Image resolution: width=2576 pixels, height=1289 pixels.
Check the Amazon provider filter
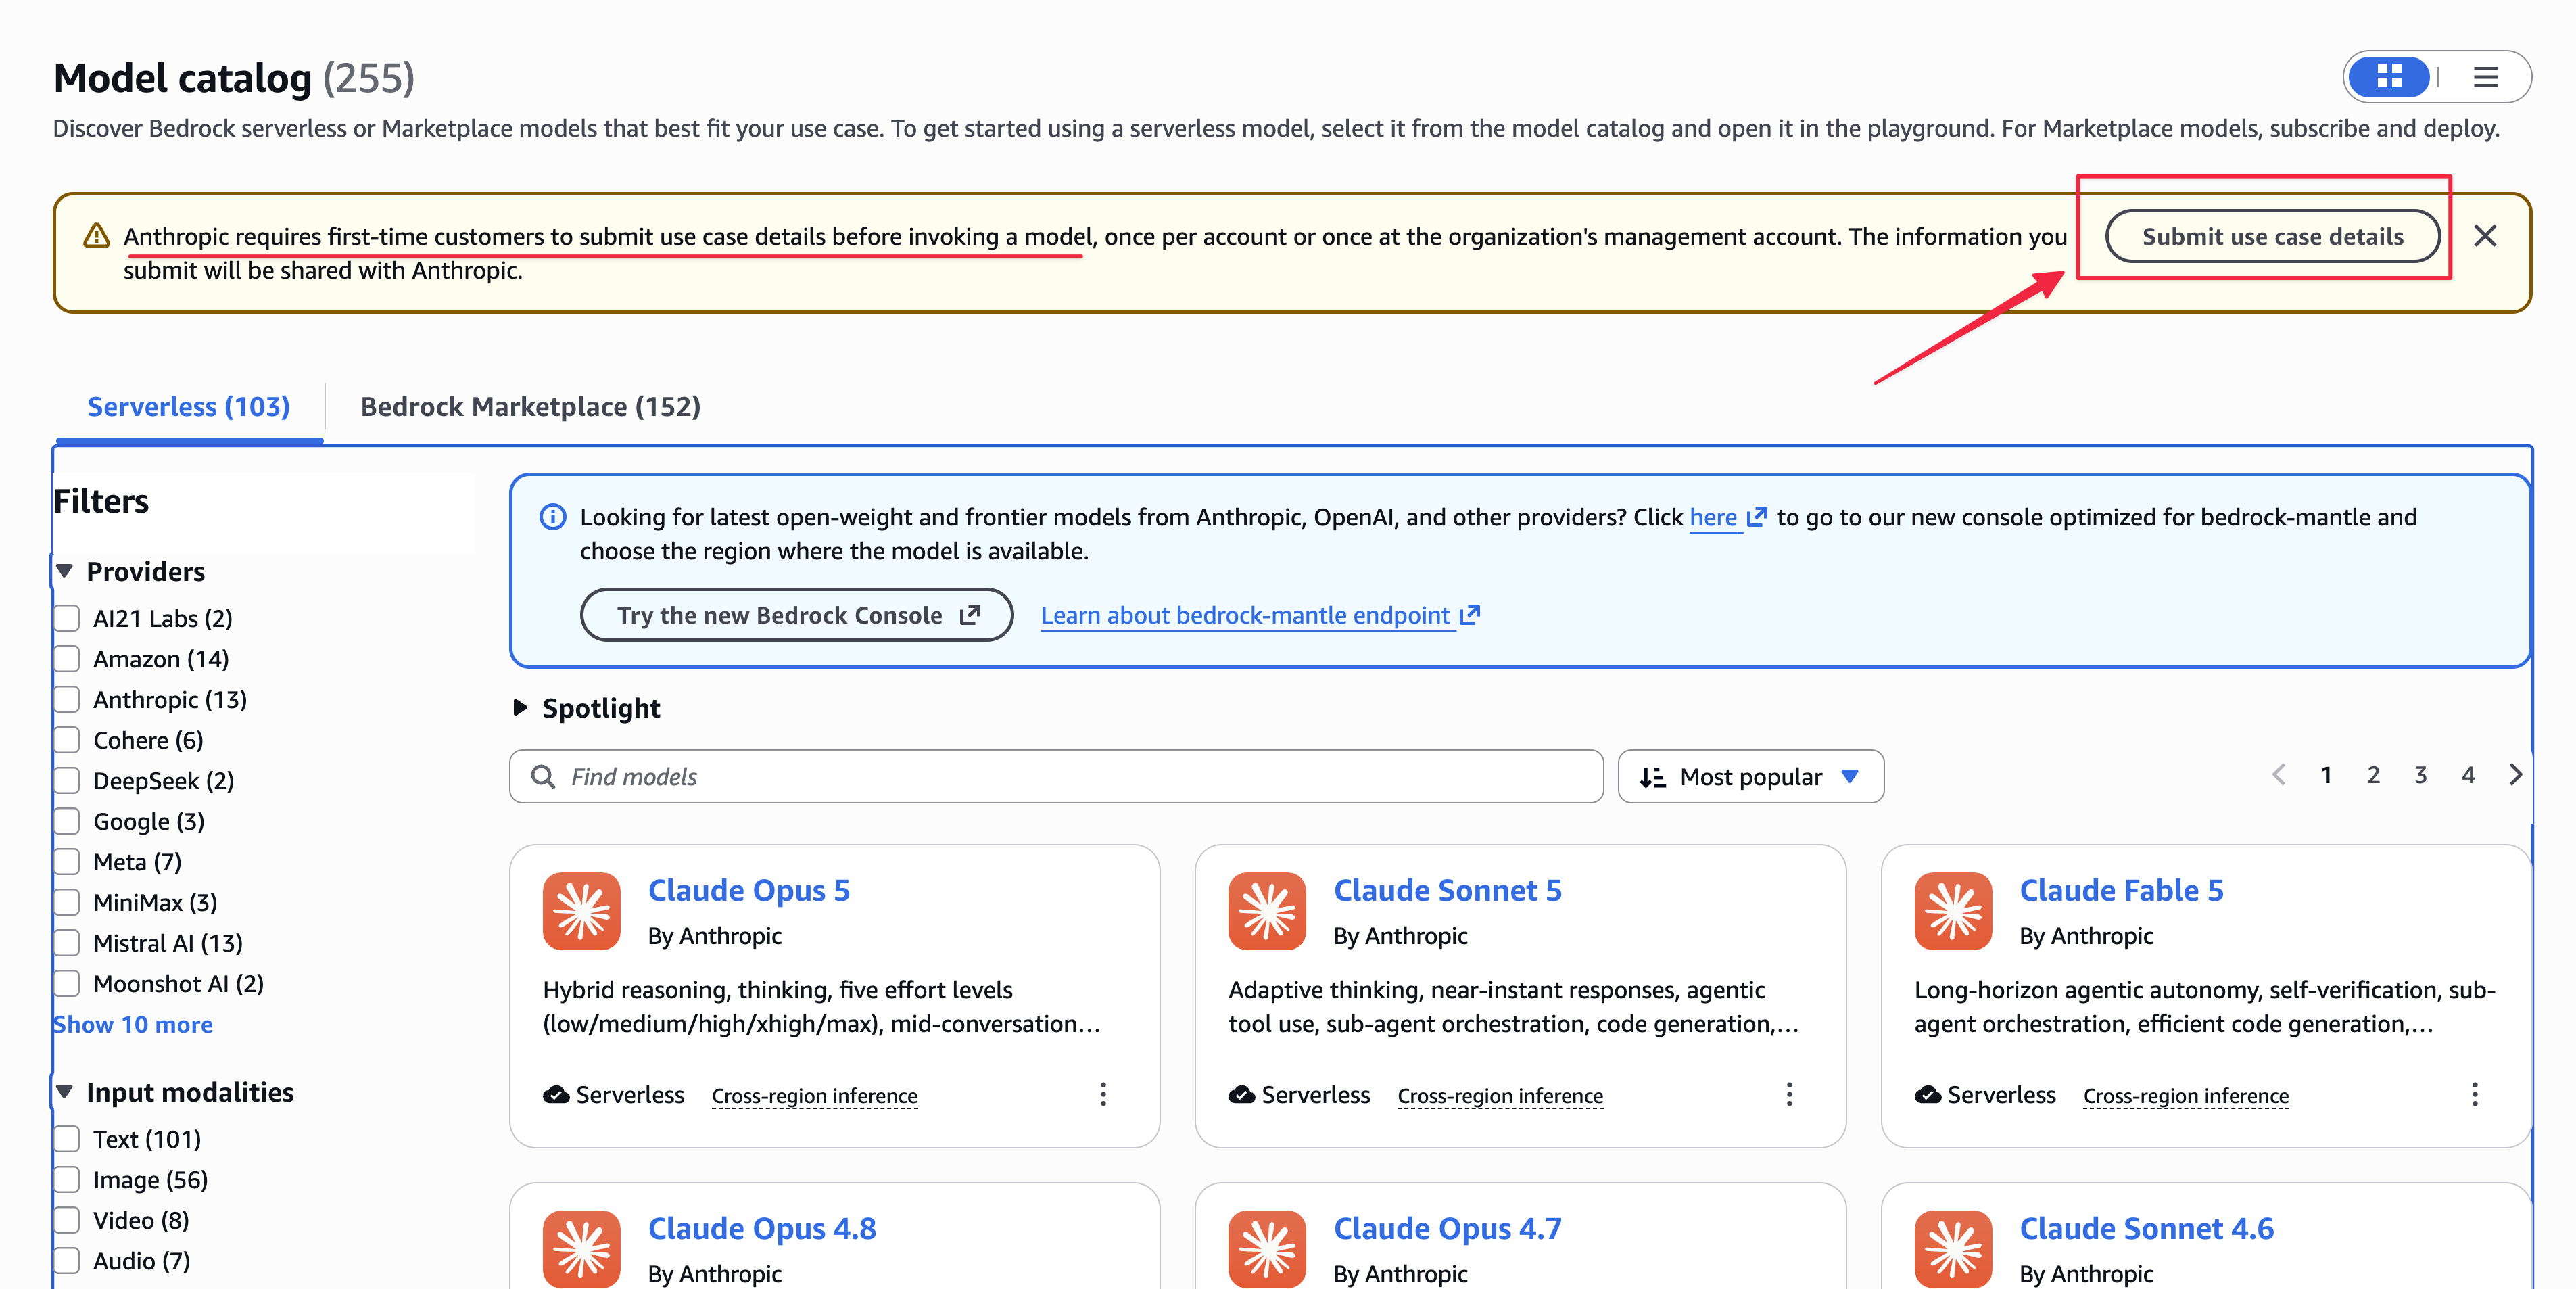(x=67, y=659)
